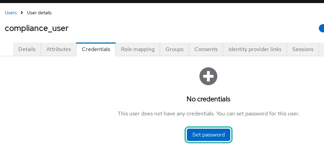
Task: Click the compliance_user heading
Action: point(36,28)
